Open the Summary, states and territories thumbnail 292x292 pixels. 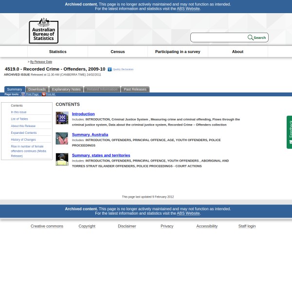tap(62, 159)
